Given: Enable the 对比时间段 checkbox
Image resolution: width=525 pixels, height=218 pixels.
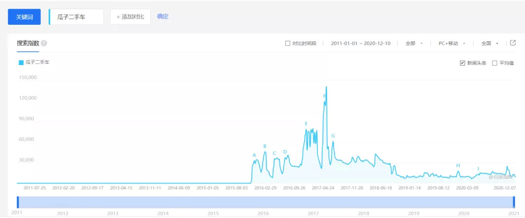Looking at the screenshot, I should click(288, 43).
